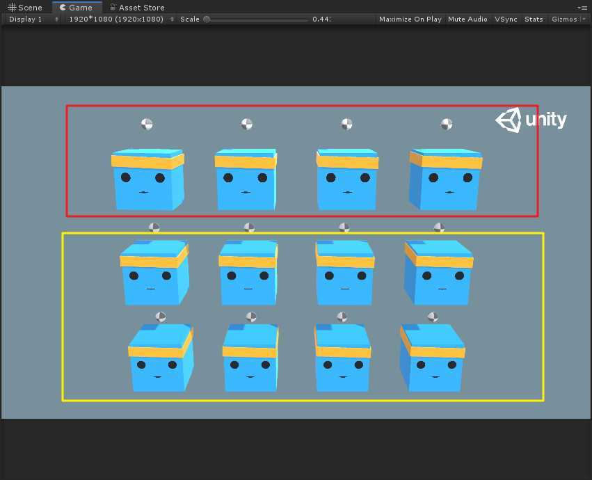Click the Game tab pac-man icon

(x=63, y=7)
